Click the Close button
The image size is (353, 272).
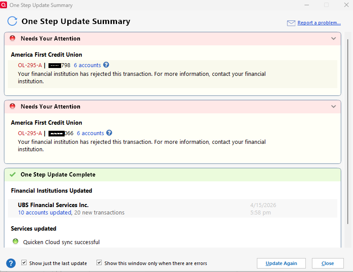click(x=328, y=263)
